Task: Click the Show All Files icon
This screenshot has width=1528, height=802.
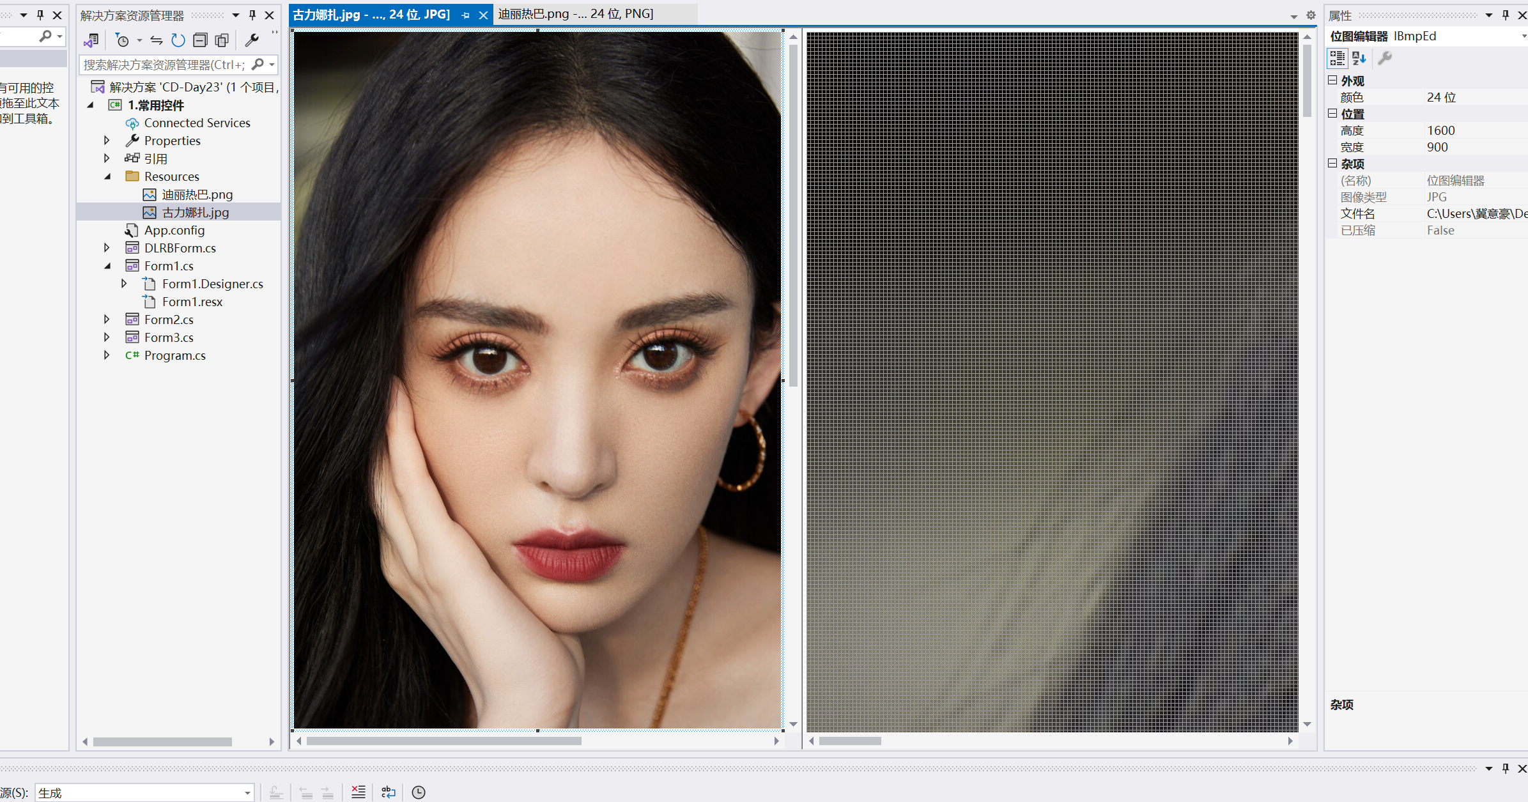Action: 222,40
